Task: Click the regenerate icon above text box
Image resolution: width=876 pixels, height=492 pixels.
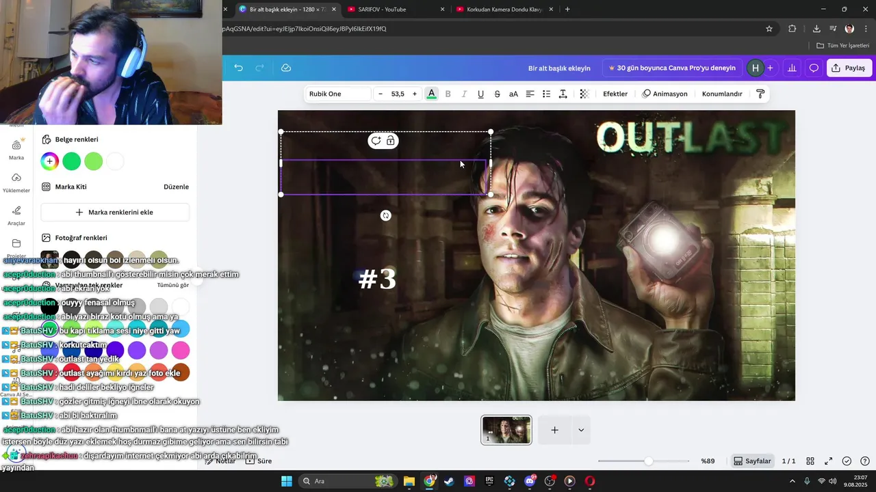Action: click(x=376, y=141)
